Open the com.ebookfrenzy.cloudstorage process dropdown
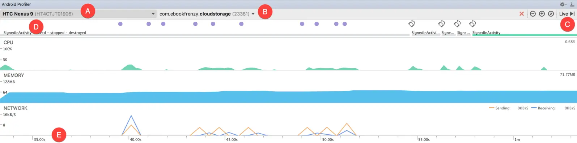This screenshot has height=143, width=577. (207, 14)
